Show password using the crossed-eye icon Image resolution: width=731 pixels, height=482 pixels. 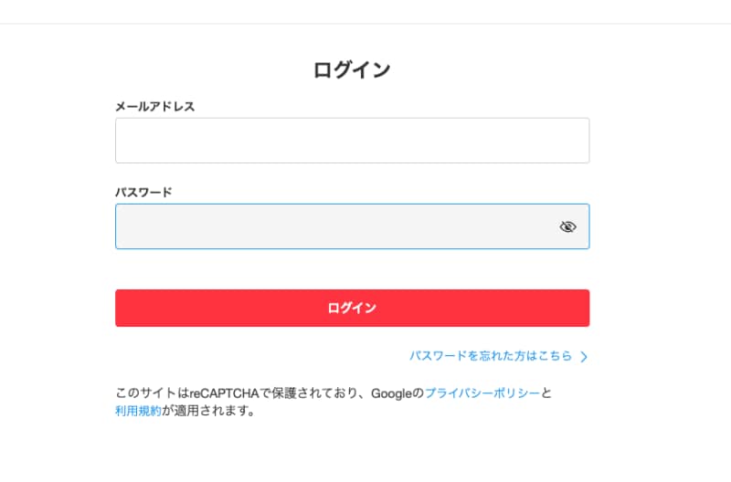click(x=567, y=226)
